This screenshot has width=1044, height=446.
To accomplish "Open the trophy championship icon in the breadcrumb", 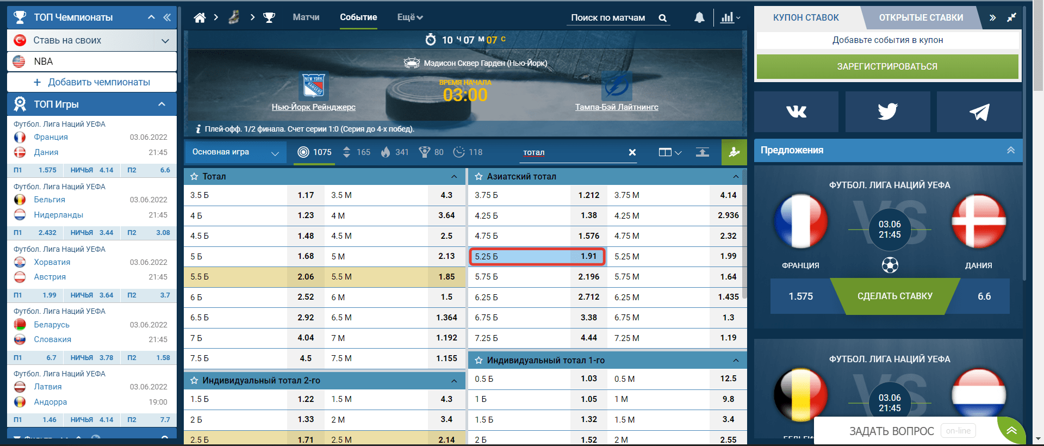I will pos(269,17).
